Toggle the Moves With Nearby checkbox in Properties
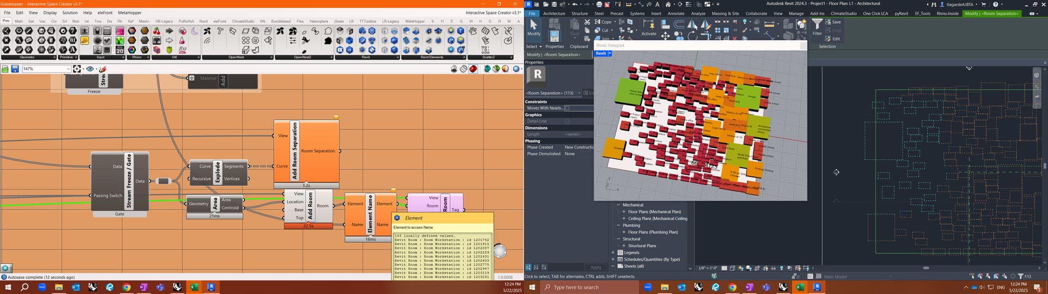Viewport: 1048px width, 294px height. (x=567, y=108)
